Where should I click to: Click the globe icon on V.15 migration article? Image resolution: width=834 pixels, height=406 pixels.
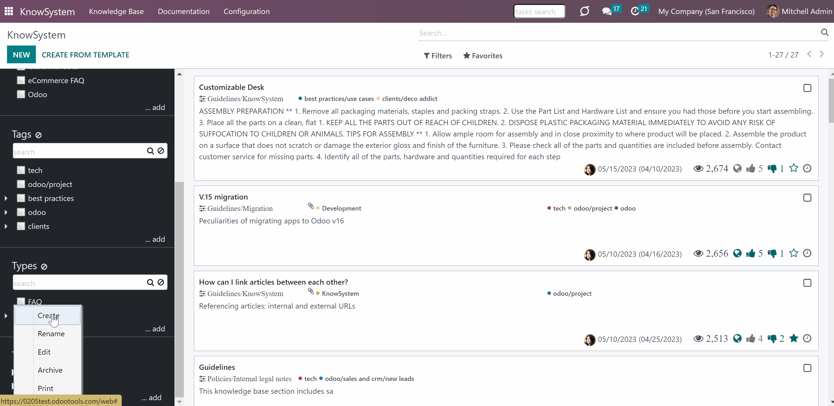[x=737, y=253]
